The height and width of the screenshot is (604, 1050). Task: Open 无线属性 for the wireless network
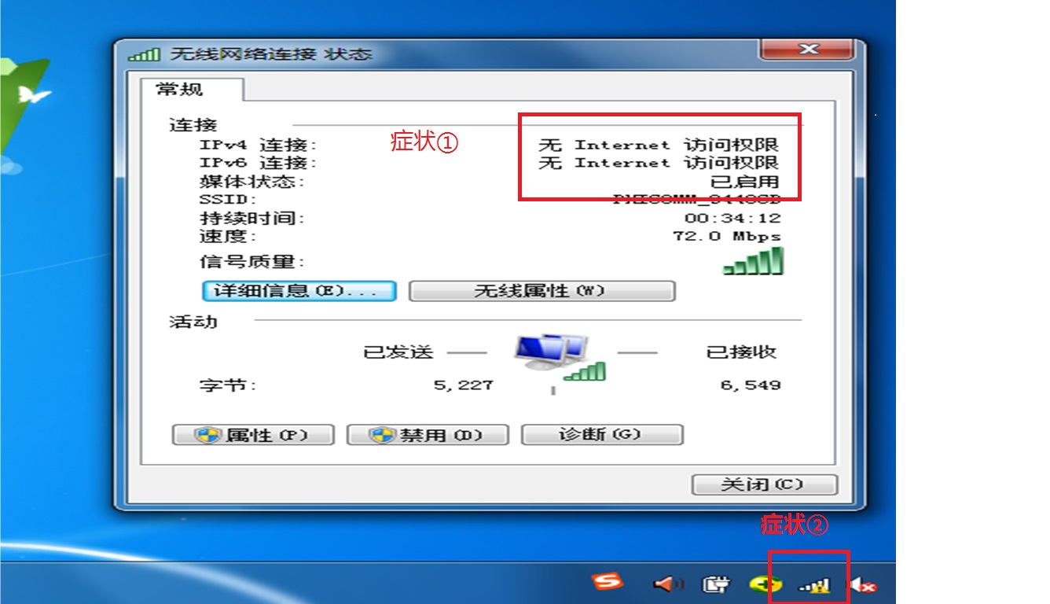coord(541,291)
